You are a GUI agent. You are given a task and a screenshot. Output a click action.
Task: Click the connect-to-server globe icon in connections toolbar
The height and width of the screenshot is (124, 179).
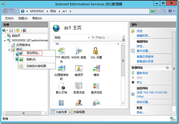4,30
